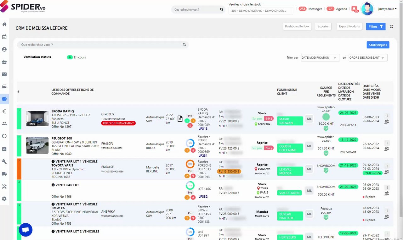Open the Skoda Kamiq vehicle thumbnail

pos(37,119)
